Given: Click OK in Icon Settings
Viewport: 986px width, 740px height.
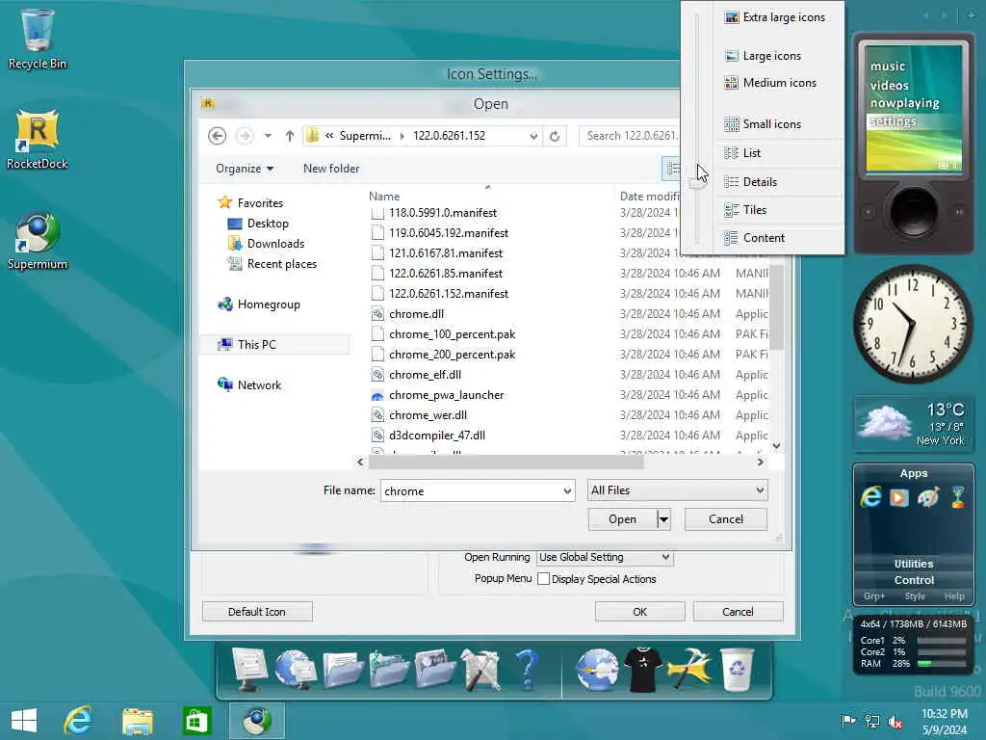Looking at the screenshot, I should (639, 612).
